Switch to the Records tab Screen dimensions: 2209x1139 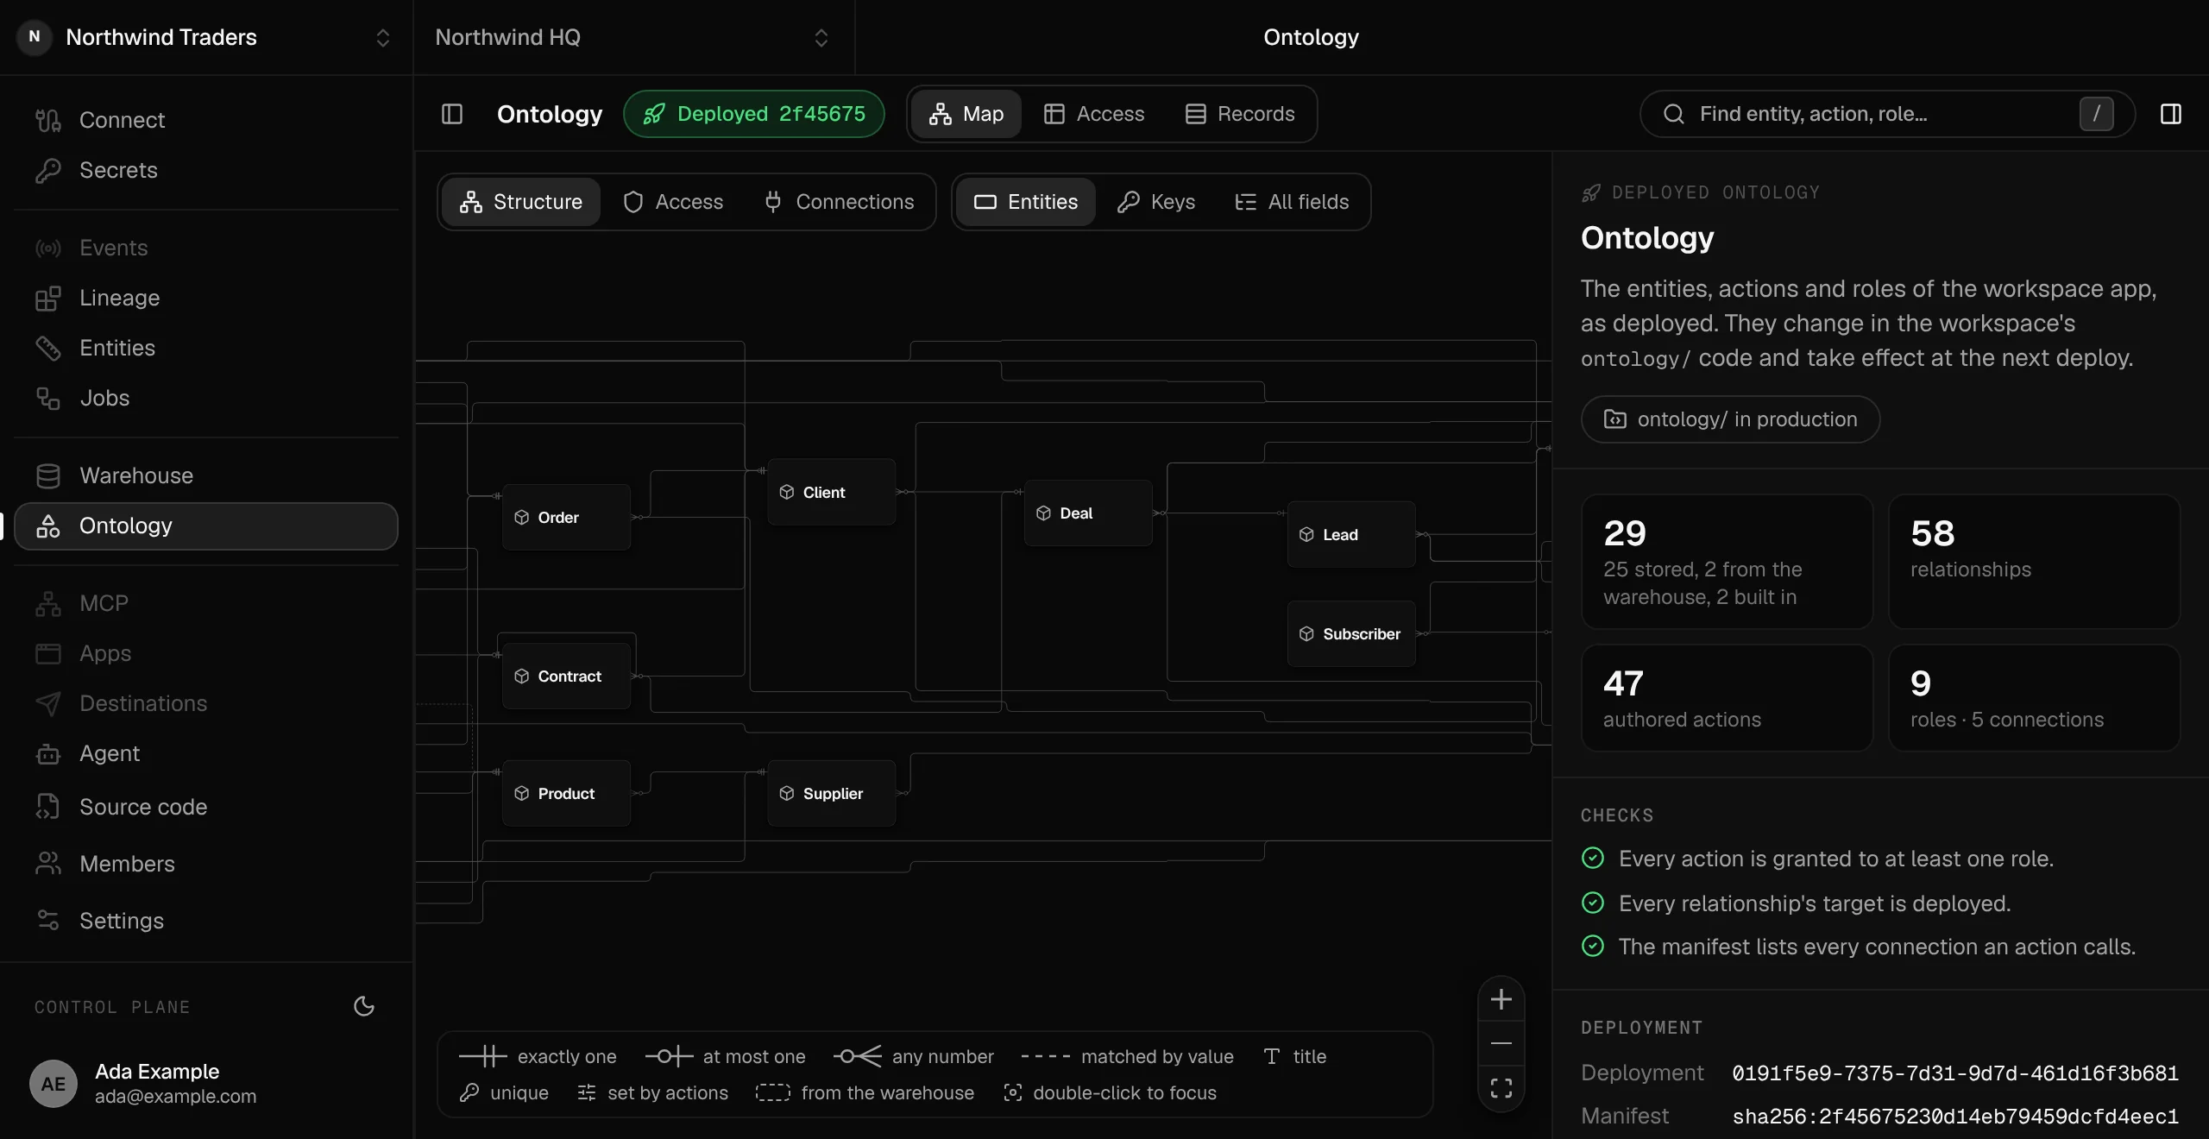(1241, 114)
